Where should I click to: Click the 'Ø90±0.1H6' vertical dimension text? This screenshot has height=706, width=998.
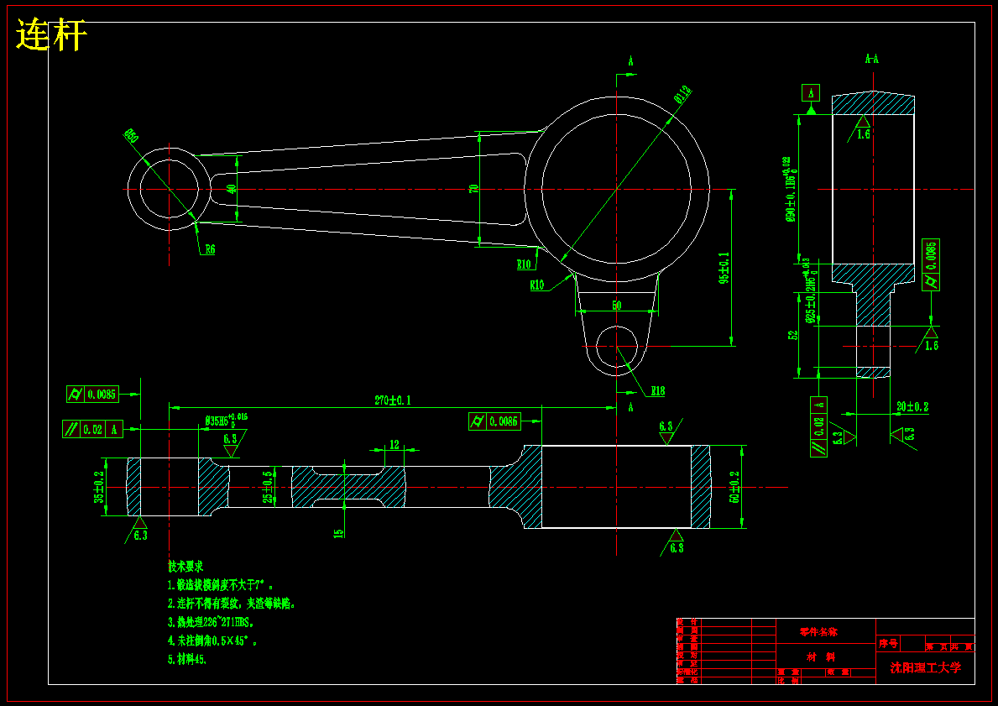tap(790, 189)
